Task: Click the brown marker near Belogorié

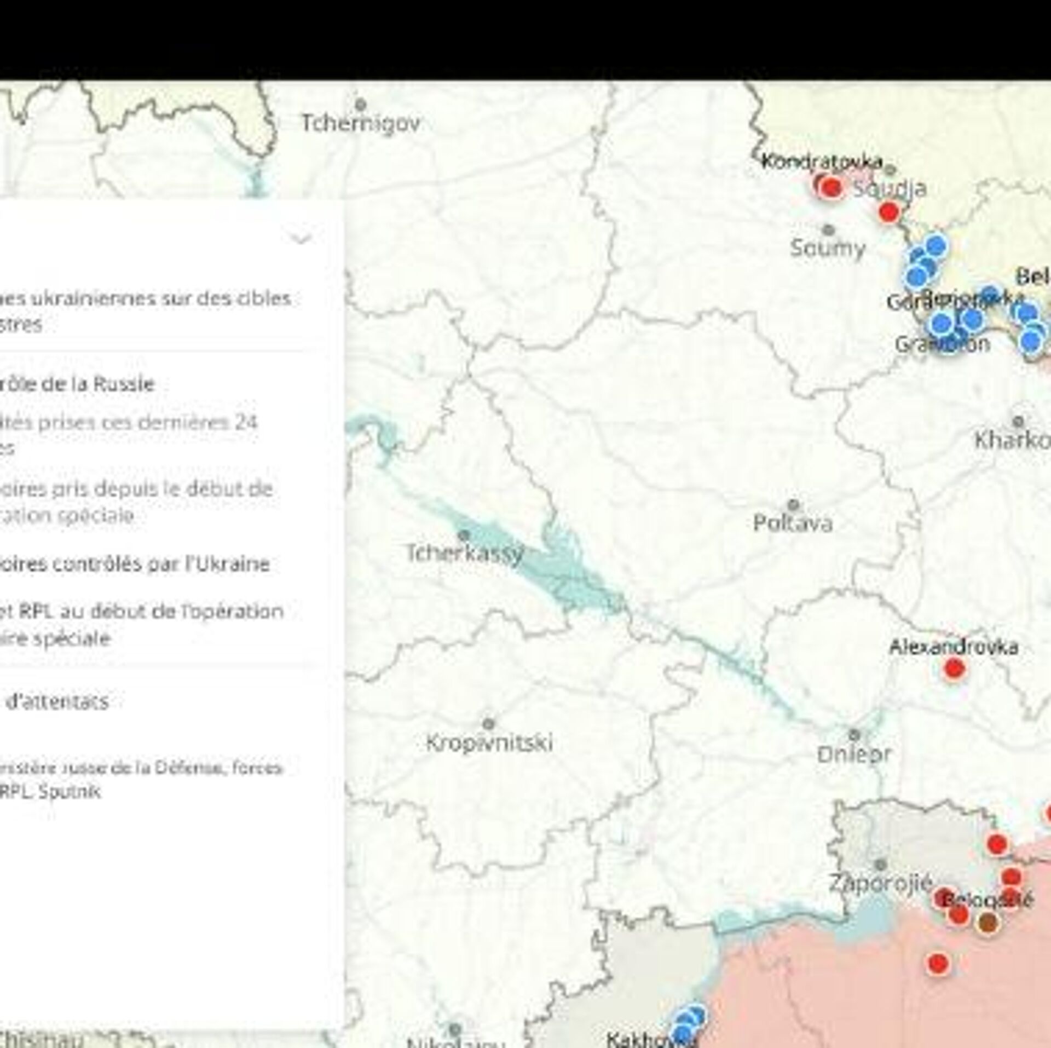Action: tap(988, 923)
